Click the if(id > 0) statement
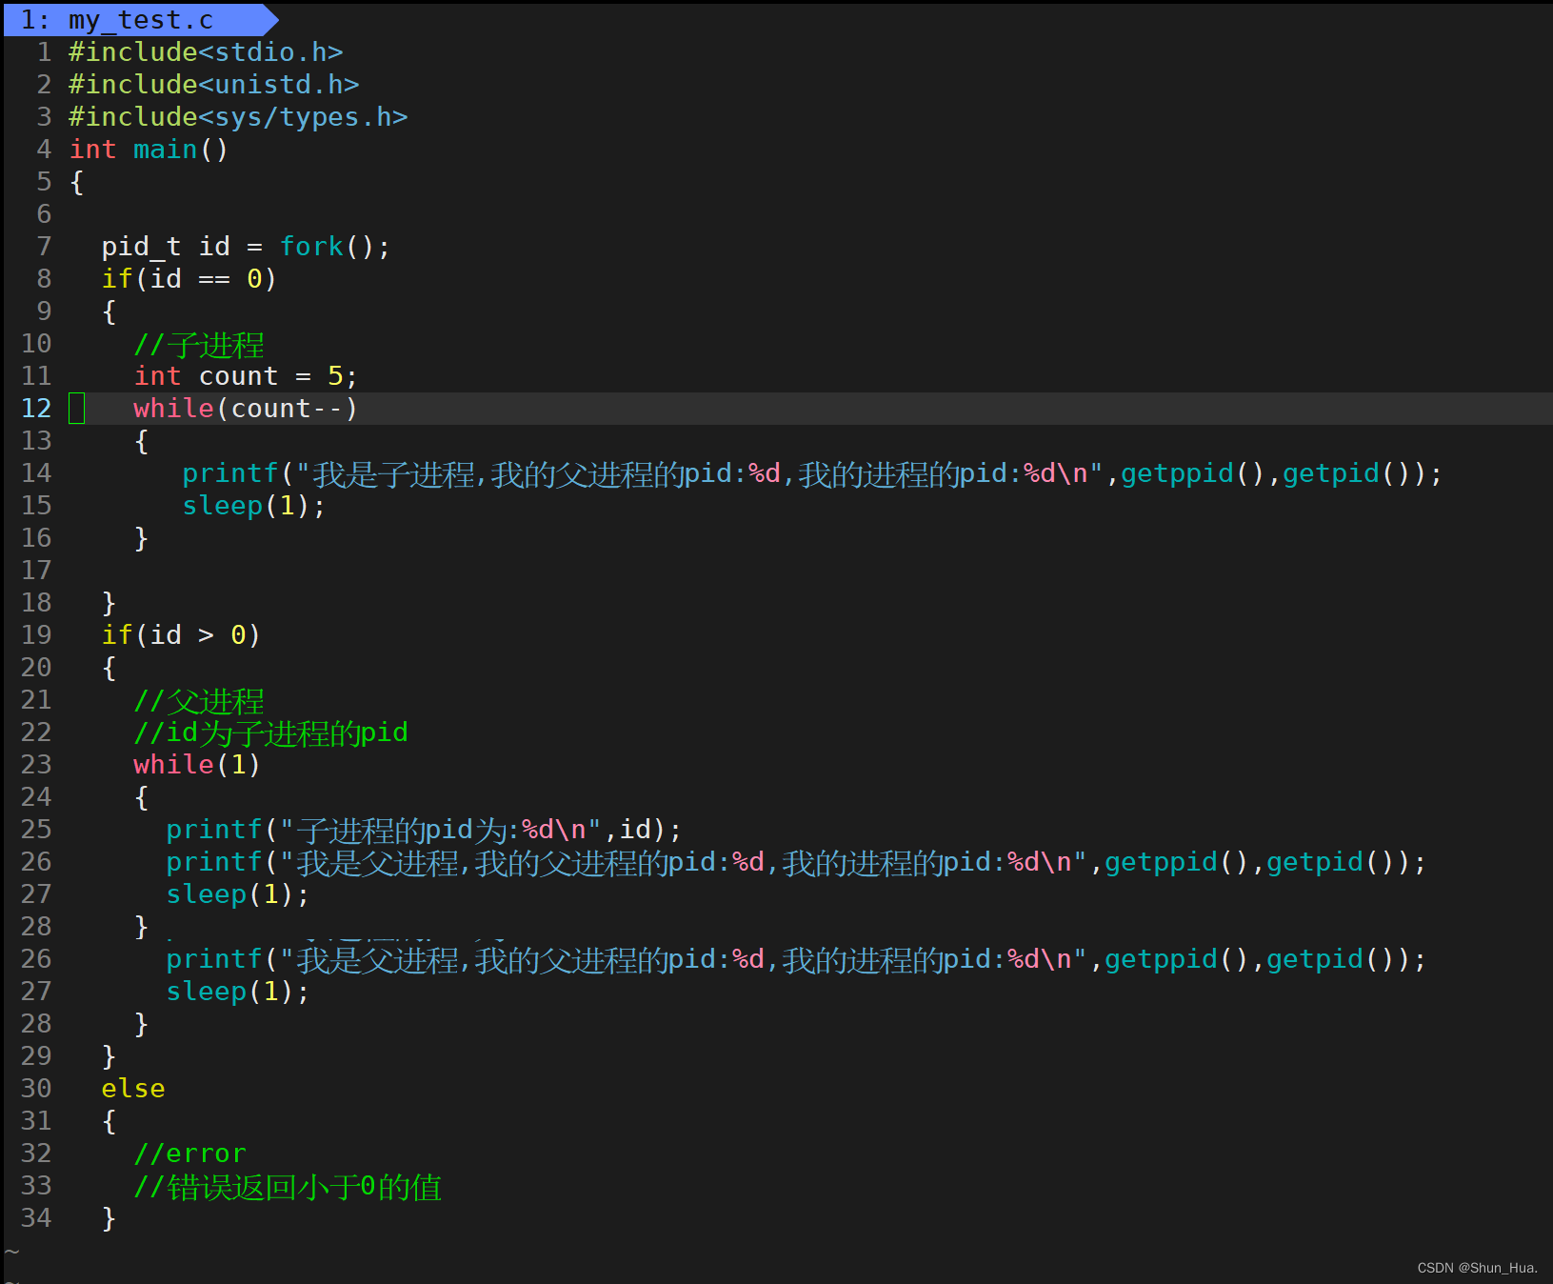The width and height of the screenshot is (1553, 1284). (x=181, y=635)
